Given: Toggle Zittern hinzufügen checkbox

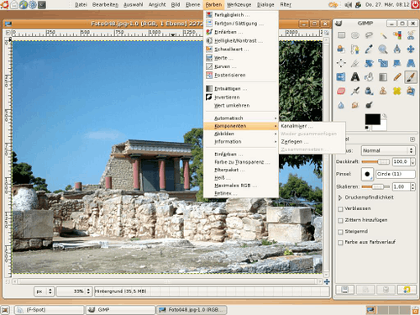Looking at the screenshot, I should [x=340, y=220].
